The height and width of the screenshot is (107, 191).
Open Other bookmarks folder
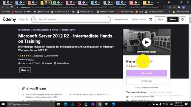181,12
